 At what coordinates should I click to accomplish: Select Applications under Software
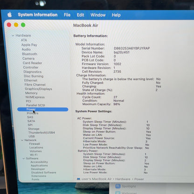coord(39,166)
